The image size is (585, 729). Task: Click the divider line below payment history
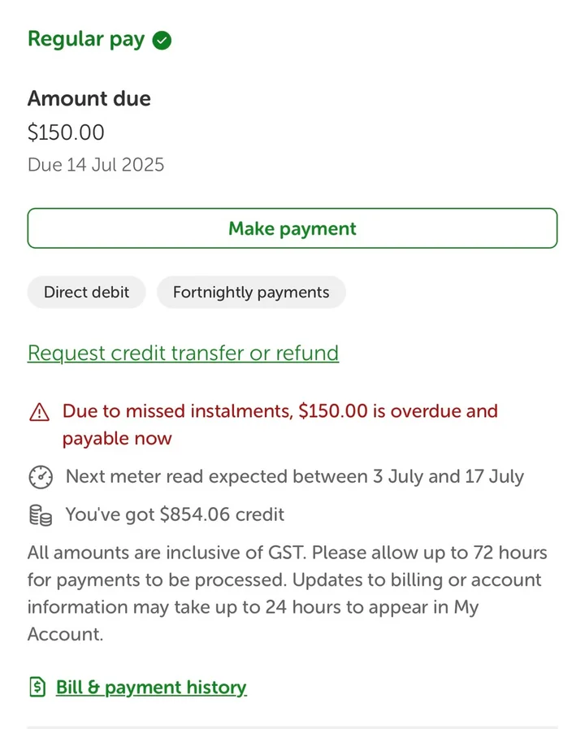pyautogui.click(x=292, y=726)
